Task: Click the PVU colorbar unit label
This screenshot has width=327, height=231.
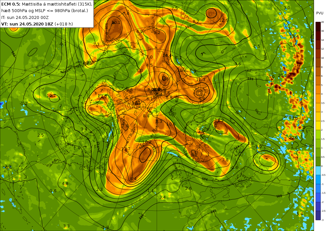Action: (x=320, y=13)
